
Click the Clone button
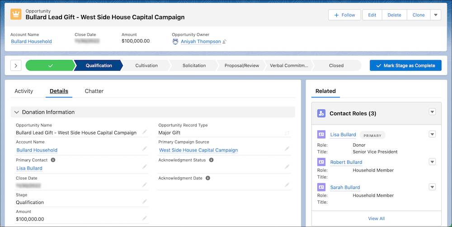tap(419, 15)
